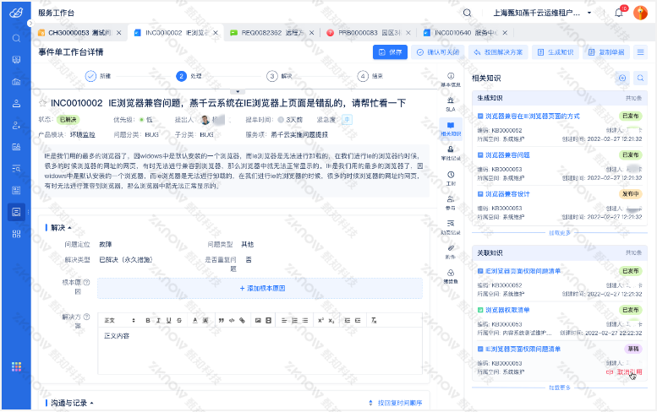The height and width of the screenshot is (412, 657).
Task: Switch to the PRB0000083 tab
Action: tap(369, 33)
